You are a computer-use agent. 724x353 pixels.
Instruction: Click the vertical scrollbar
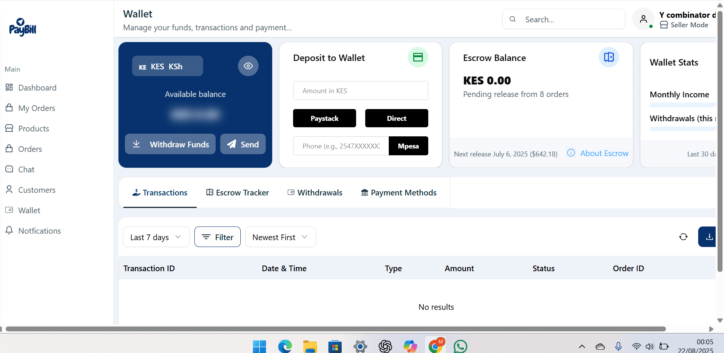pyautogui.click(x=720, y=141)
